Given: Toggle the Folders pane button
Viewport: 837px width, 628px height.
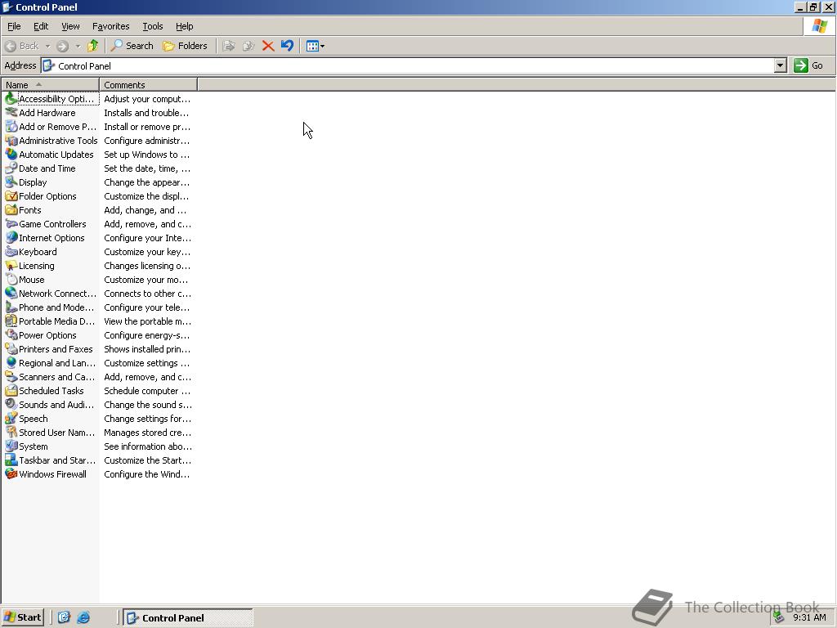Looking at the screenshot, I should coord(185,46).
